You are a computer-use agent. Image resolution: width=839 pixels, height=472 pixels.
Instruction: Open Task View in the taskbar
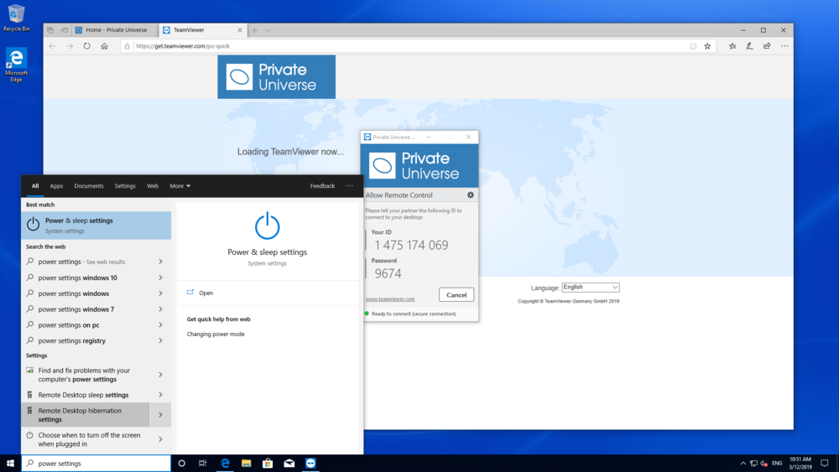click(x=203, y=463)
